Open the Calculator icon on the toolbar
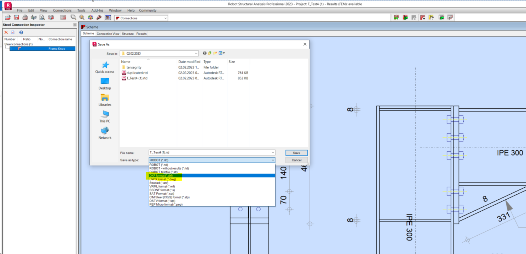This screenshot has height=254, width=526. [63, 17]
